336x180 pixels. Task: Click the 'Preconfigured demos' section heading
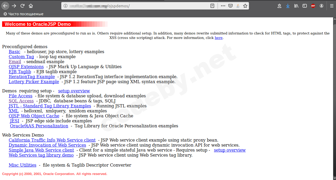25,47
